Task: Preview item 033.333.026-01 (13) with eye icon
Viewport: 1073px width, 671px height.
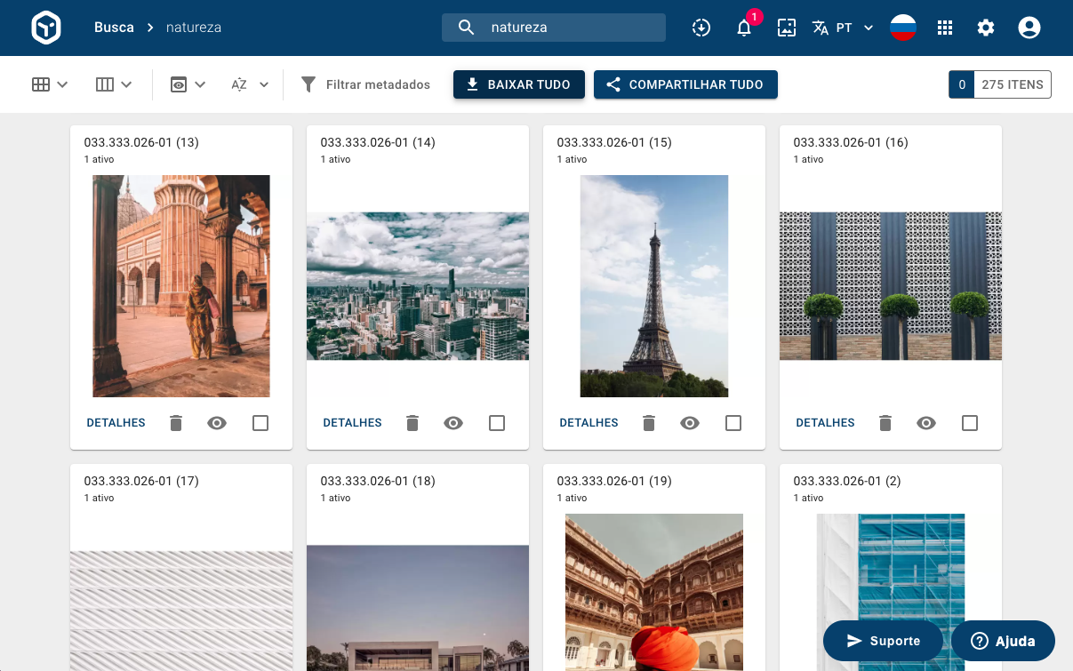Action: pyautogui.click(x=217, y=423)
